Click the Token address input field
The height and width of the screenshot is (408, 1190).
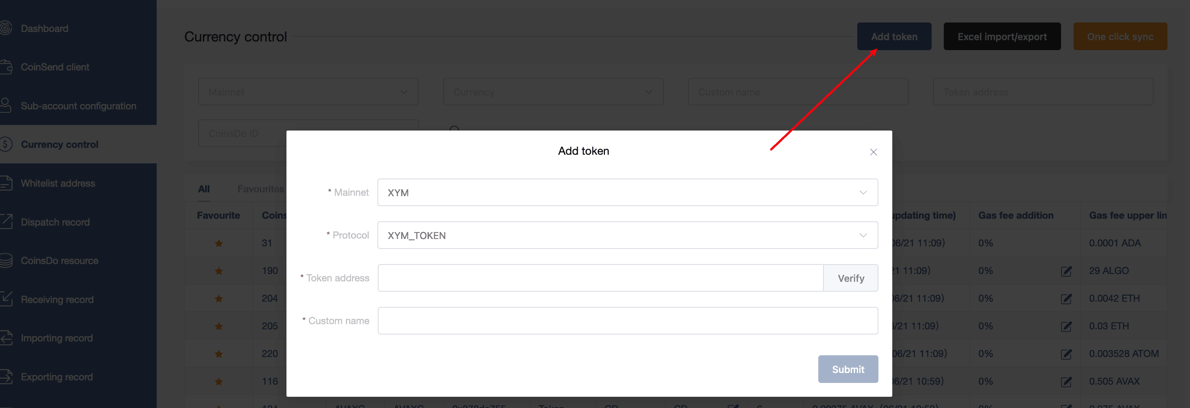pyautogui.click(x=600, y=278)
